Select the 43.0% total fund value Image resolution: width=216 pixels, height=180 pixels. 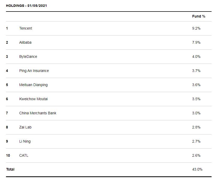coord(197,169)
